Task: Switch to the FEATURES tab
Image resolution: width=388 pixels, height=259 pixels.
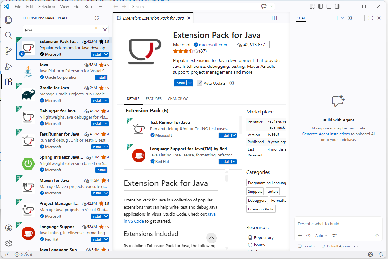Action: (x=154, y=99)
